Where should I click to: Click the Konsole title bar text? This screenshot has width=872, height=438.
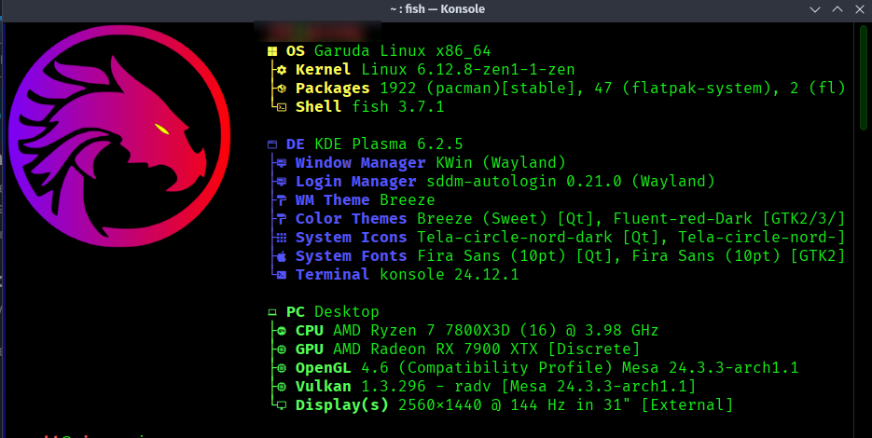coord(437,9)
